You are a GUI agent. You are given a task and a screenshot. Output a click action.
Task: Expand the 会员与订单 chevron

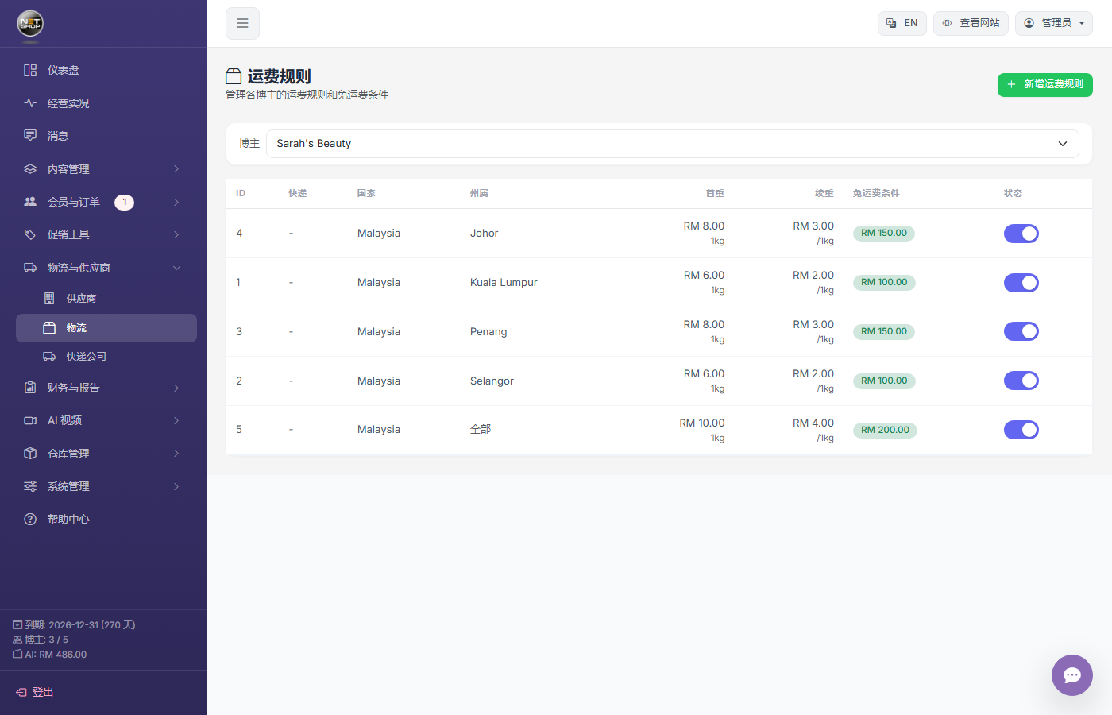(x=176, y=202)
